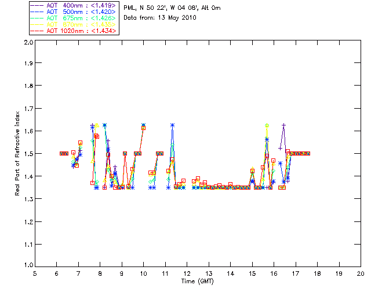Image resolution: width=371 pixels, height=296 pixels.
Task: Click the y-axis value 1.5
Action: coord(28,154)
